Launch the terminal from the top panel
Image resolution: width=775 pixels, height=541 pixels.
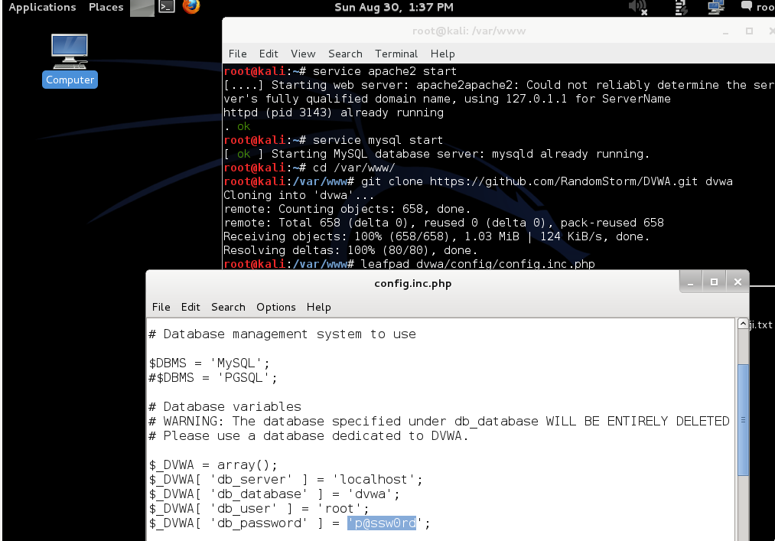pos(166,8)
